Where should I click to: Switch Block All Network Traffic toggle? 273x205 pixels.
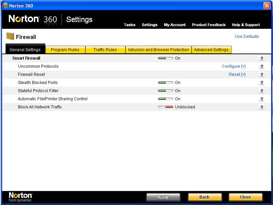pyautogui.click(x=165, y=107)
